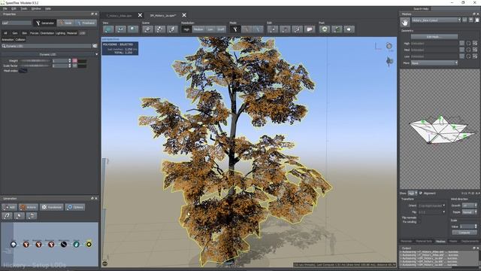Click the arrow Post toolbar icon
481x271 pixels.
pos(349,29)
